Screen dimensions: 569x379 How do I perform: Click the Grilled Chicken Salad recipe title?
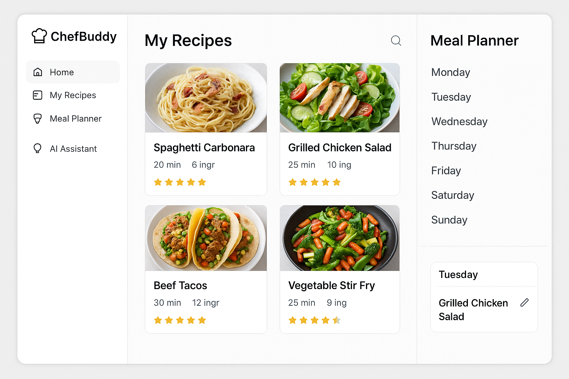(x=340, y=148)
